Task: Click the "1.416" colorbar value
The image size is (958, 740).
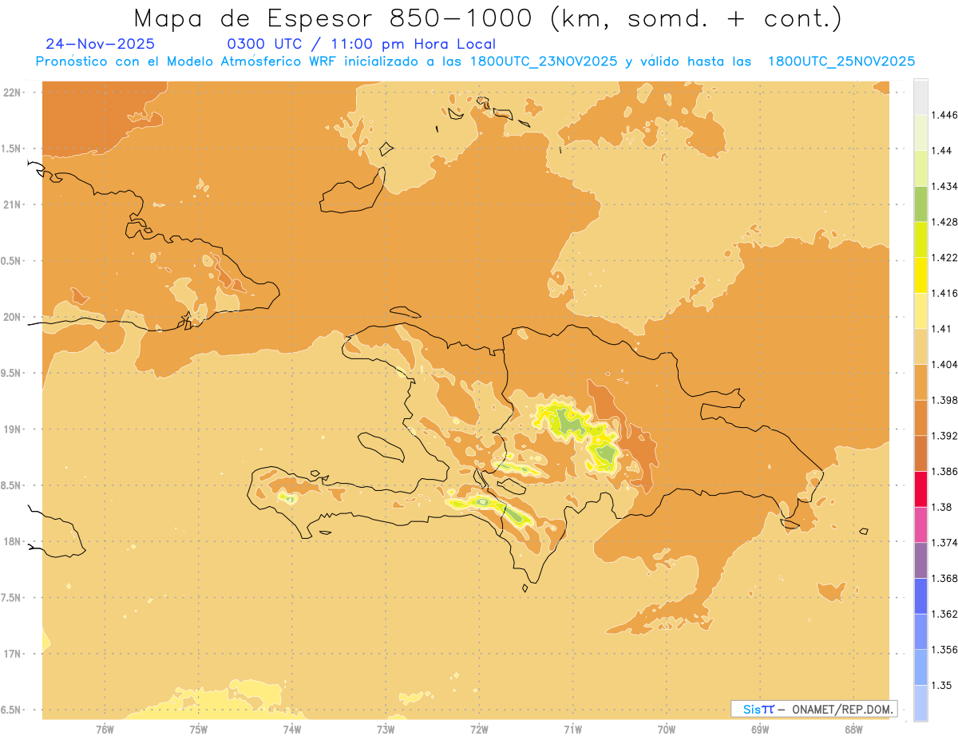Action: pos(944,293)
